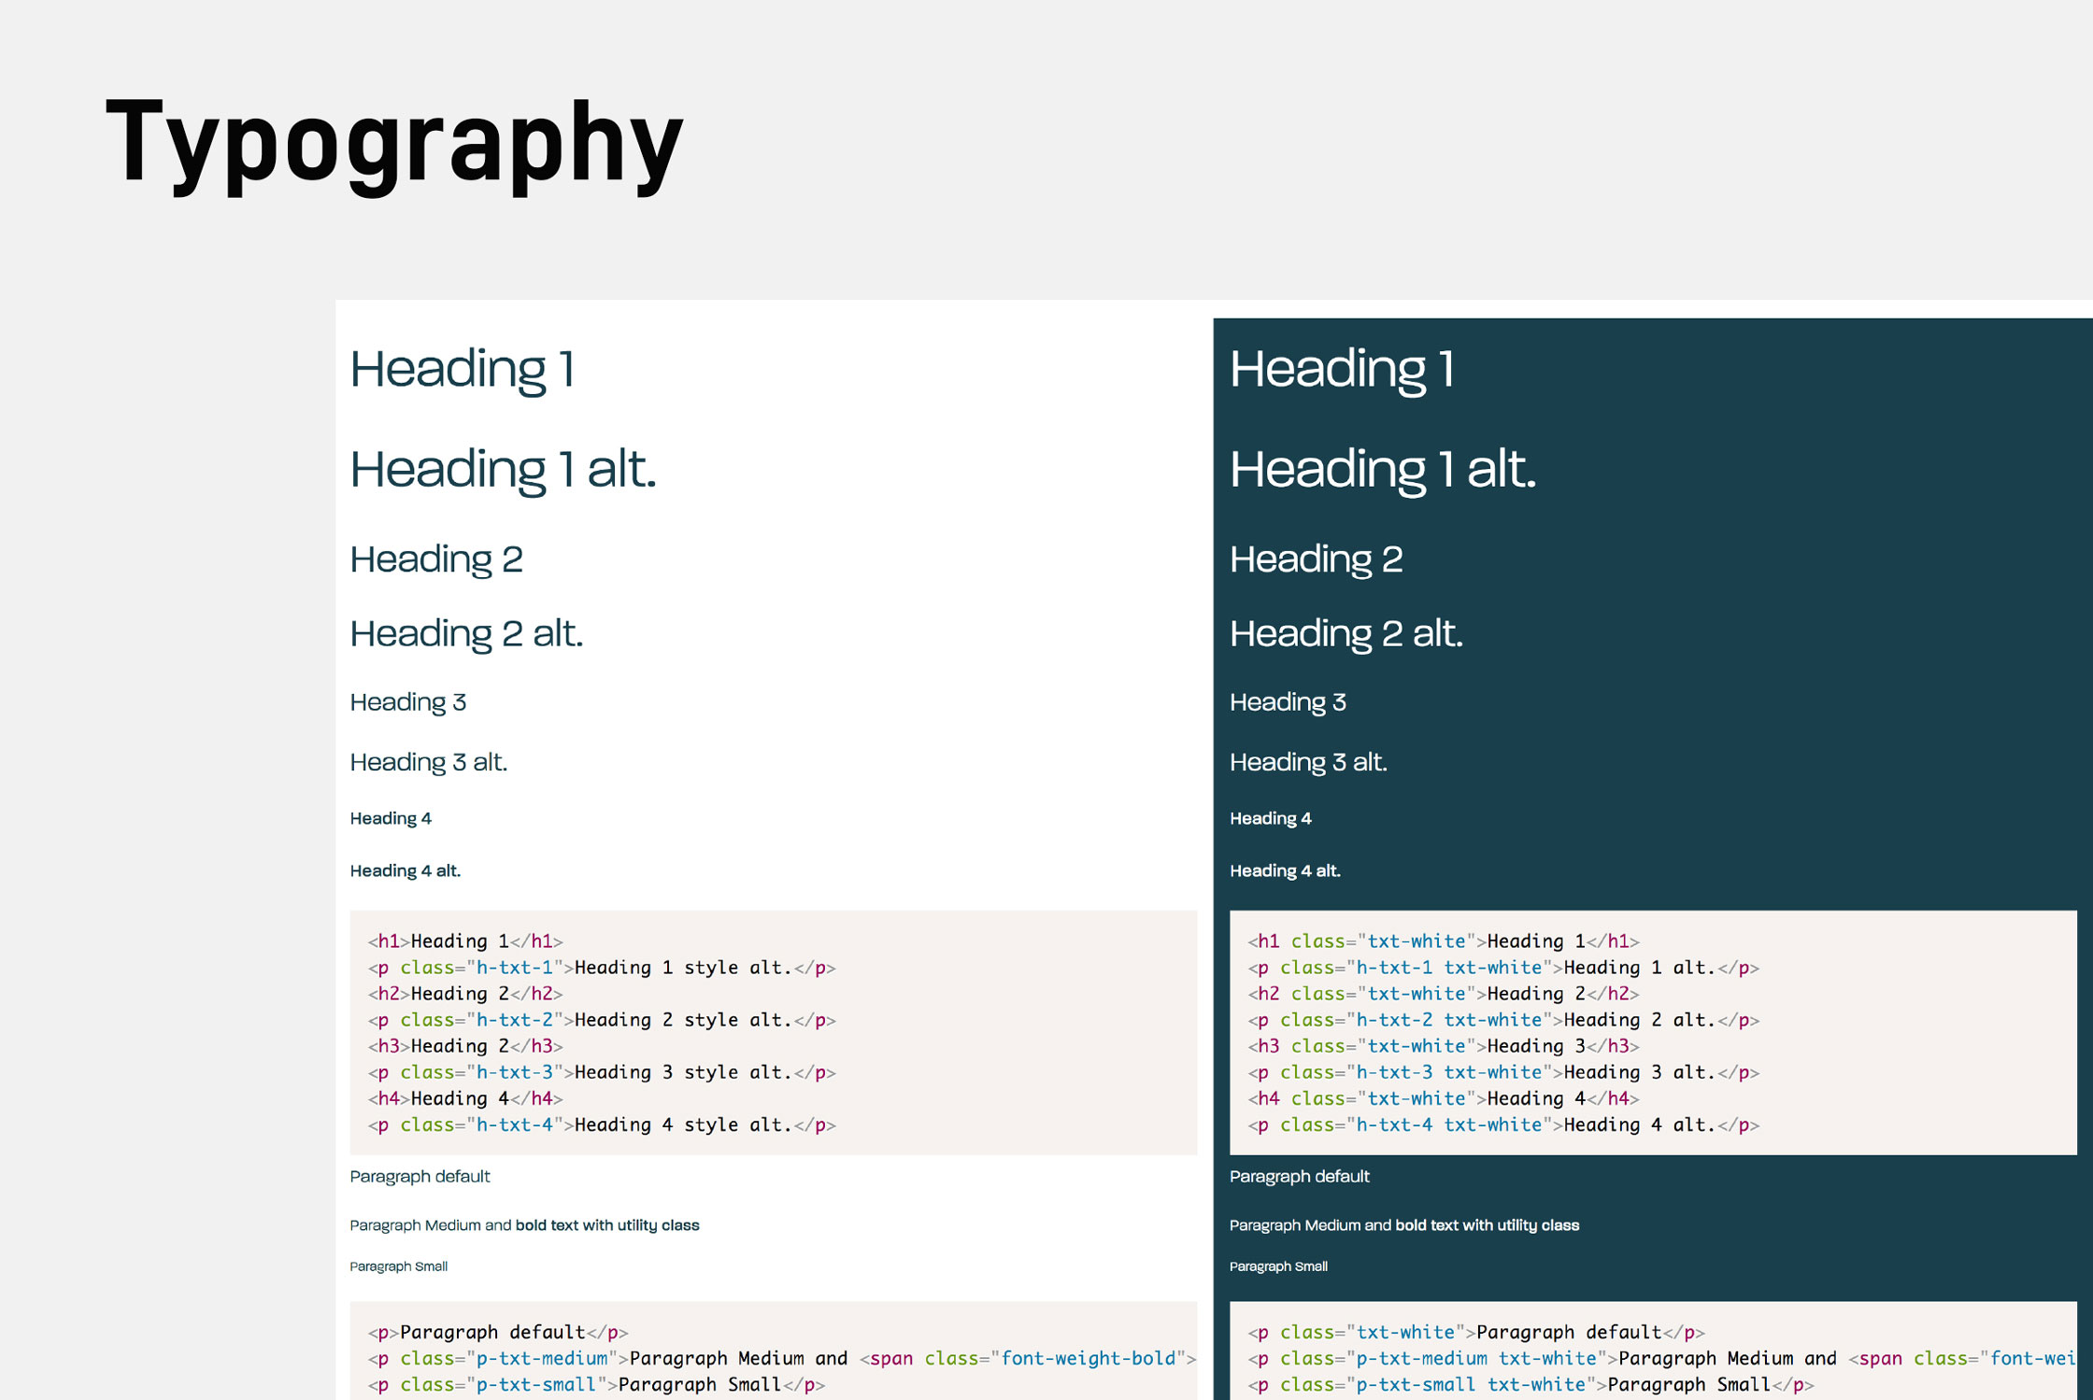Click the txt-white class in the dark panel code
This screenshot has height=1400, width=2093.
pyautogui.click(x=1416, y=941)
